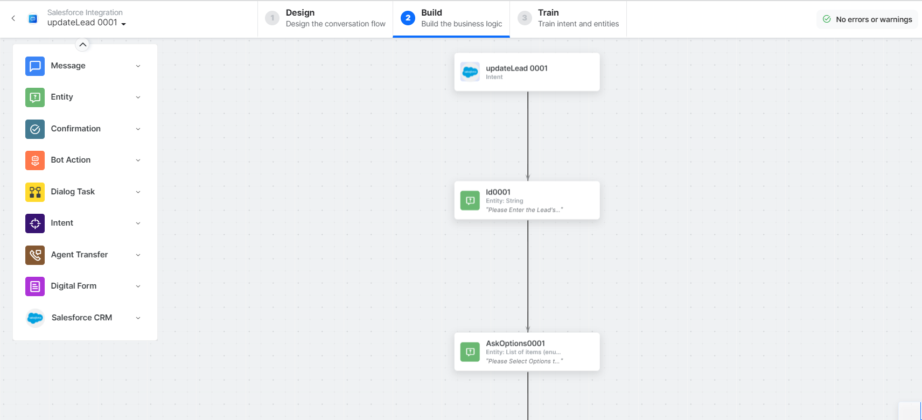Select the purple Intent crosshair icon
Image resolution: width=922 pixels, height=420 pixels.
point(35,223)
